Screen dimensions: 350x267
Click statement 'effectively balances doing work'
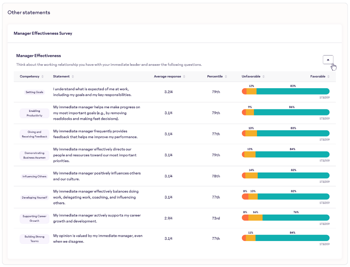point(96,197)
